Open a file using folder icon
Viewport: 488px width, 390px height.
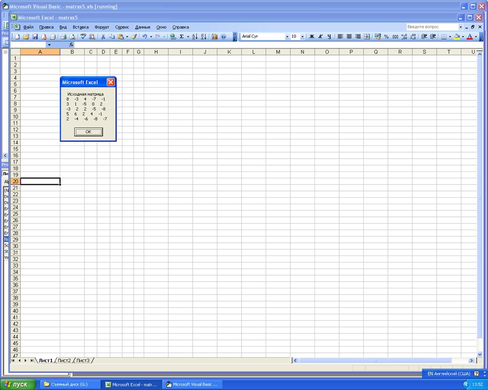26,37
